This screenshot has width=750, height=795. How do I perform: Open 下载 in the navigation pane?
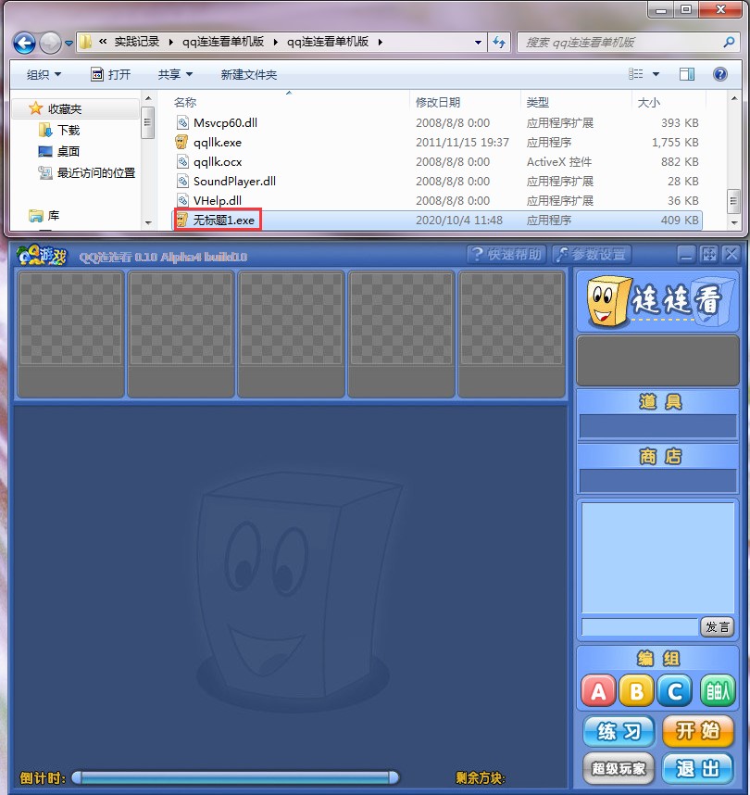point(69,131)
